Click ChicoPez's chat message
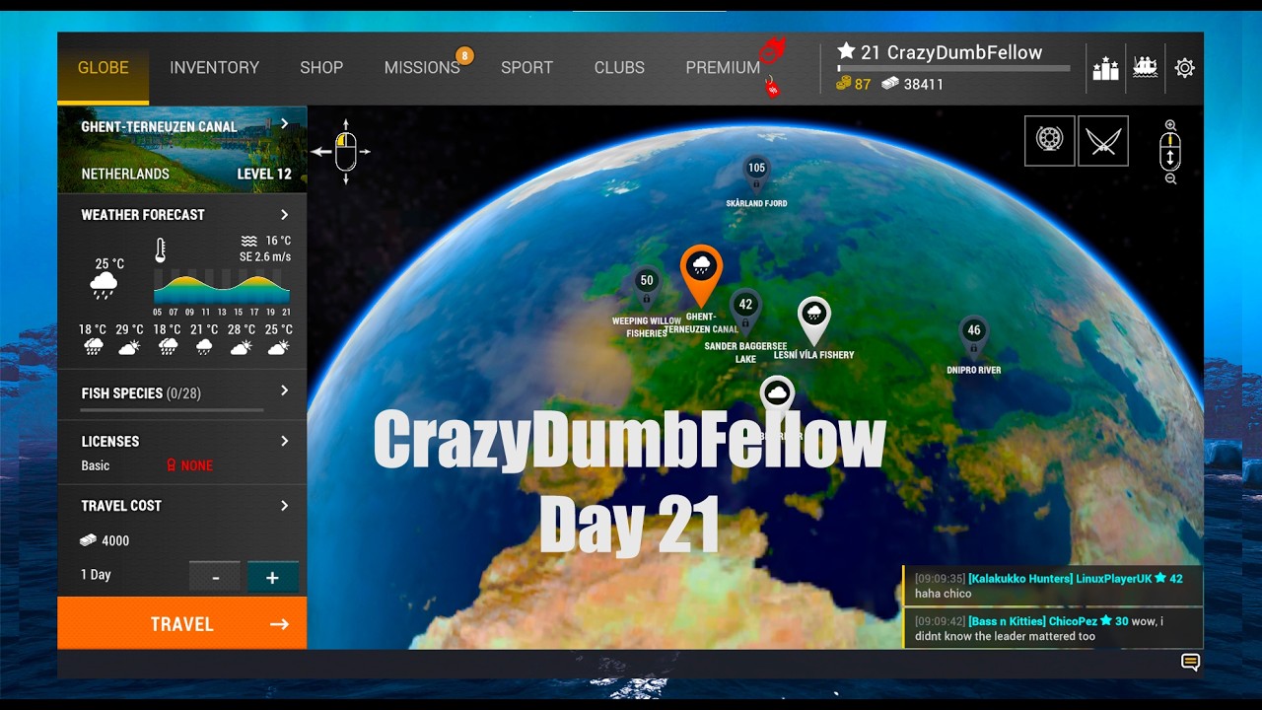This screenshot has height=710, width=1262. (1053, 628)
